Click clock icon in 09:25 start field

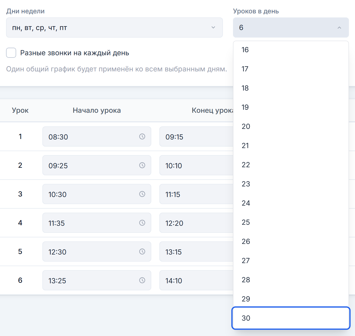point(142,165)
